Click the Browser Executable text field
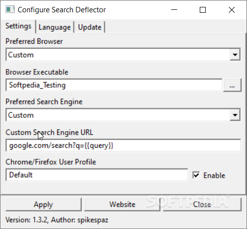Screen dimensions: 247x229 click(x=114, y=85)
